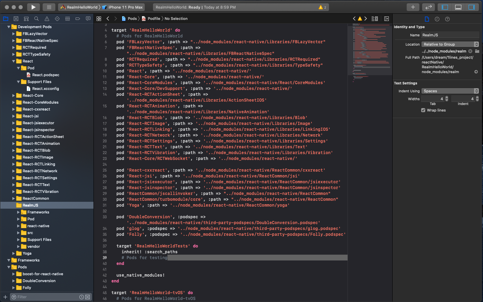483x302 pixels.
Task: Collapse the Pods group at bottom
Action: 9,267
